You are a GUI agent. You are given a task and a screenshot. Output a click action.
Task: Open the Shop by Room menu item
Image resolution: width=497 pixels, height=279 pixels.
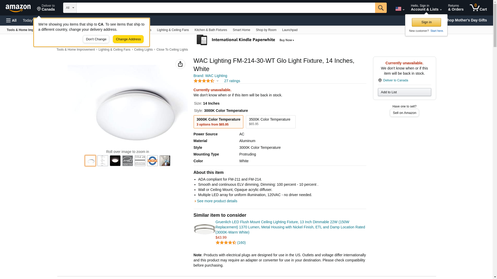[x=266, y=30]
